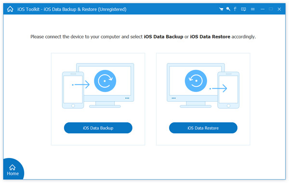Click the backup illustration with phone-to-computer arrow

point(98,86)
